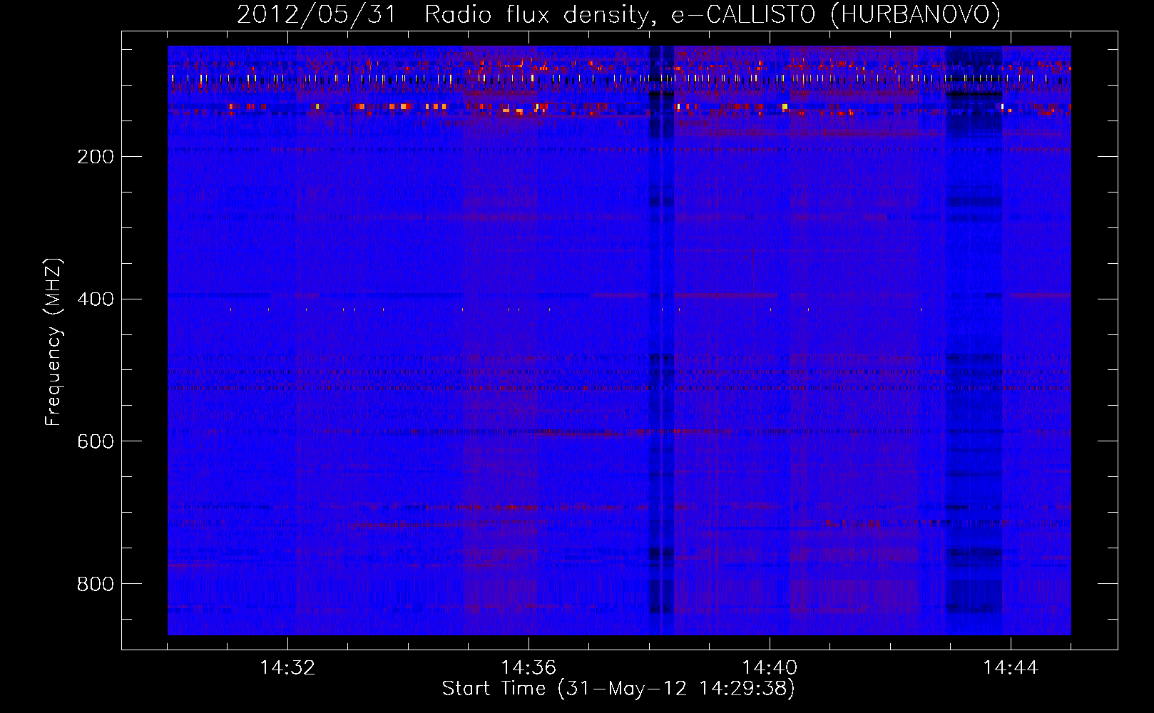Image resolution: width=1154 pixels, height=713 pixels.
Task: Select the 400 frequency tick label
Action: 96,299
